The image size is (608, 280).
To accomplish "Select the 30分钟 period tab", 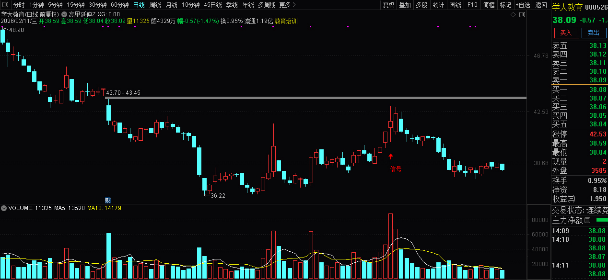I will click(x=98, y=5).
